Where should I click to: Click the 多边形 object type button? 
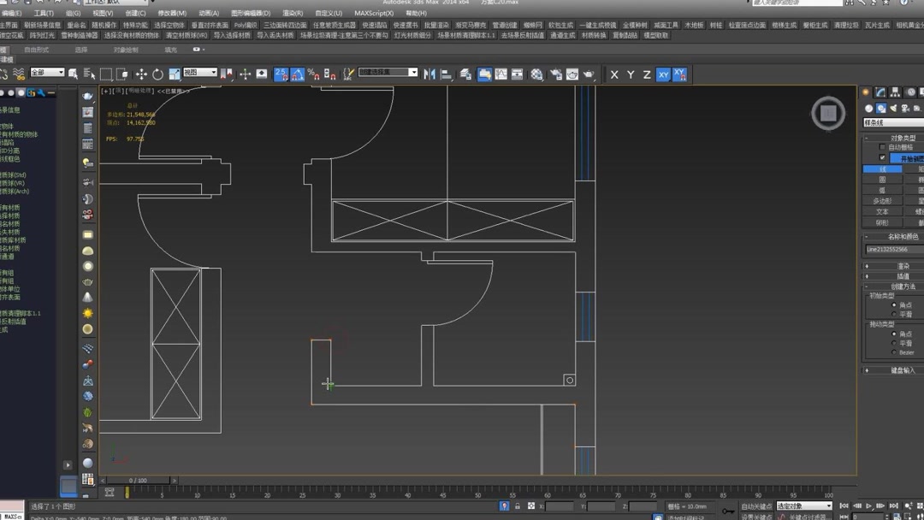pos(882,201)
